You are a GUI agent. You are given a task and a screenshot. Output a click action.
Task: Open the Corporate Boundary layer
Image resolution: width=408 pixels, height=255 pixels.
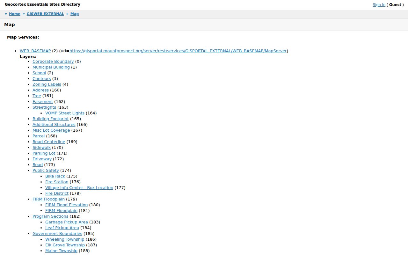[x=53, y=62]
